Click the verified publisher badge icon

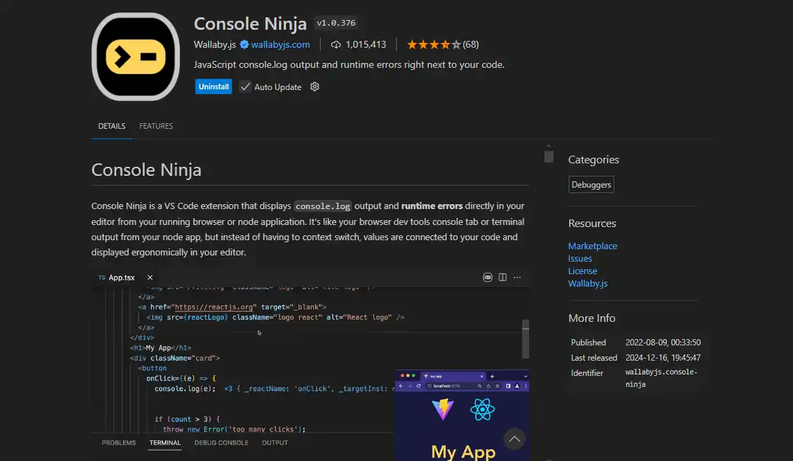click(x=244, y=44)
